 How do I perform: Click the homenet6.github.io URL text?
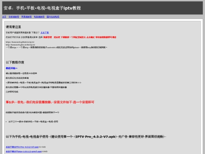[20, 42]
